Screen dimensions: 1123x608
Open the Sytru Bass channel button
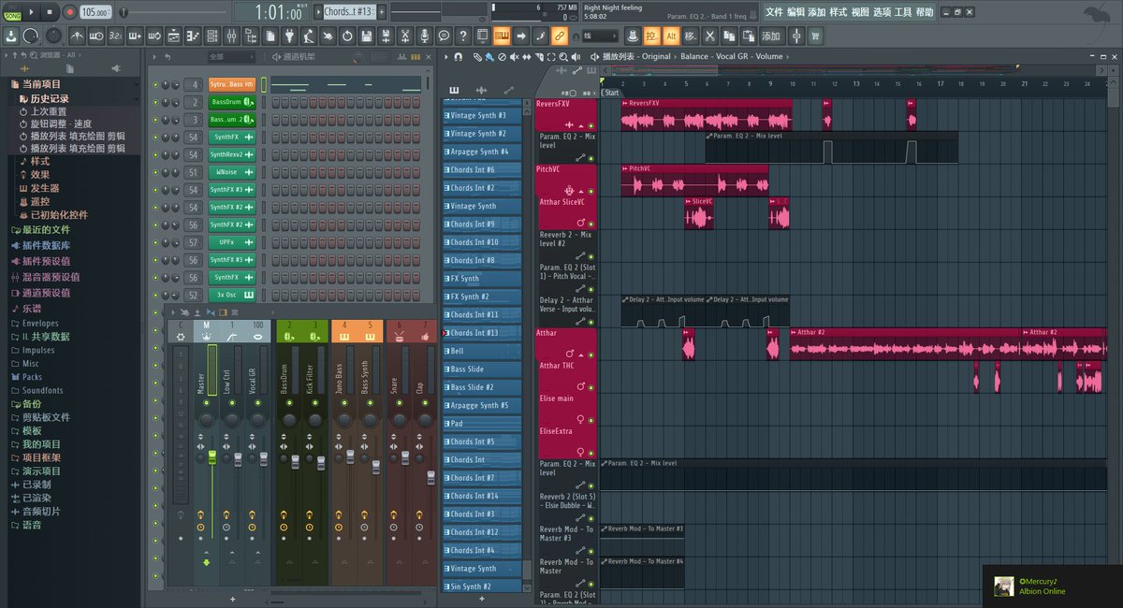tap(231, 85)
